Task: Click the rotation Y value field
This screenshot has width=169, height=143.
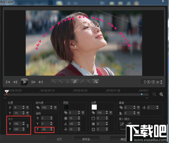Action: (x=45, y=124)
